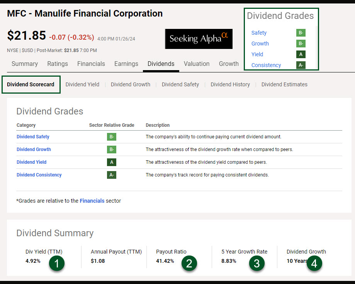Click the B- badge in Dividend Safety table row
The image size is (355, 284).
[112, 137]
